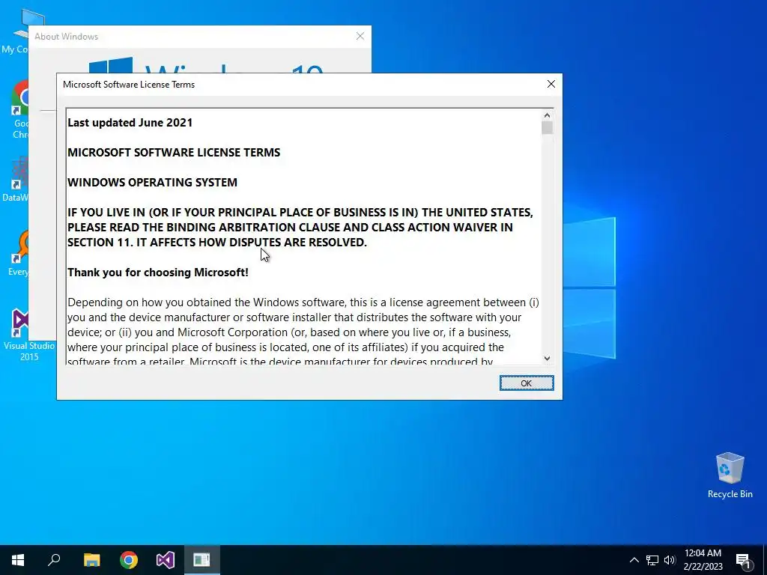Open the volume speaker tray icon

(670, 560)
